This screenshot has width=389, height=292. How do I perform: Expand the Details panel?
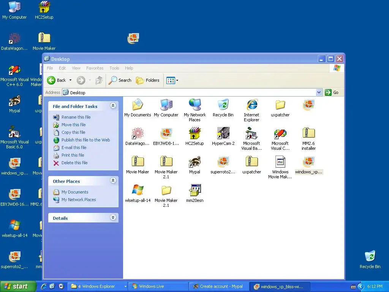pyautogui.click(x=113, y=218)
